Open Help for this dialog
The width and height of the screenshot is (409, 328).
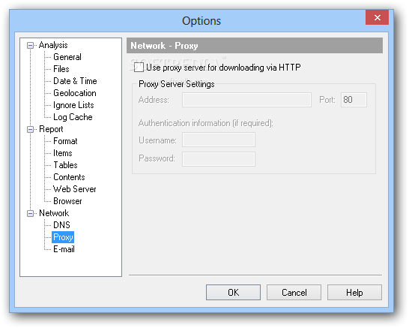pos(354,293)
